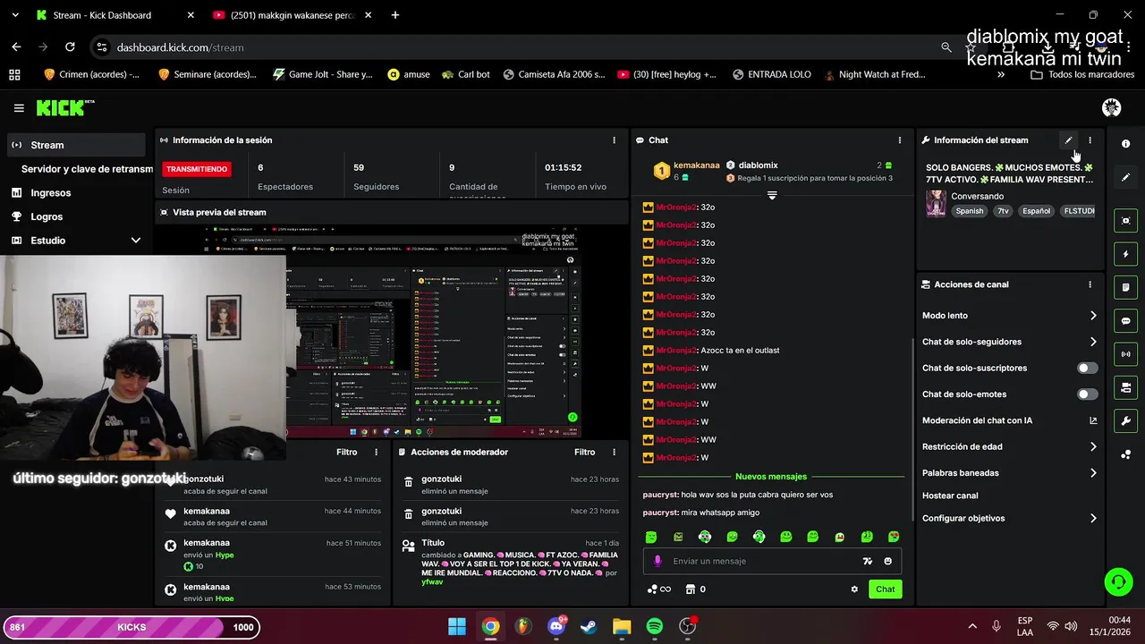Image resolution: width=1145 pixels, height=644 pixels.
Task: Expand Palabras baneadas options
Action: click(x=1093, y=472)
